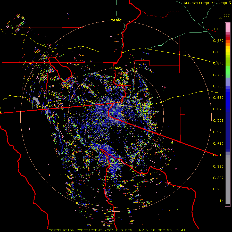Click the [CC] legend unit label
The image size is (232, 232).
pyautogui.click(x=220, y=18)
